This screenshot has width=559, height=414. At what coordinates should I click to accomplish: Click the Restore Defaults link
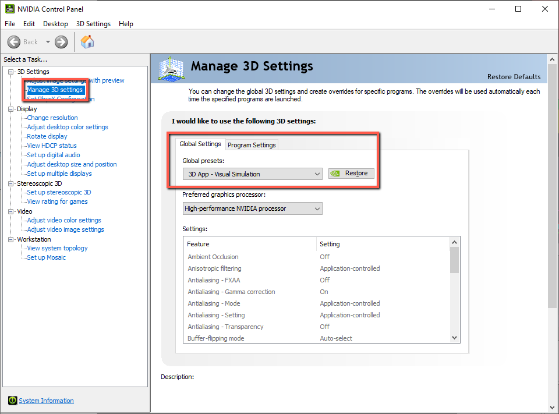pos(514,77)
